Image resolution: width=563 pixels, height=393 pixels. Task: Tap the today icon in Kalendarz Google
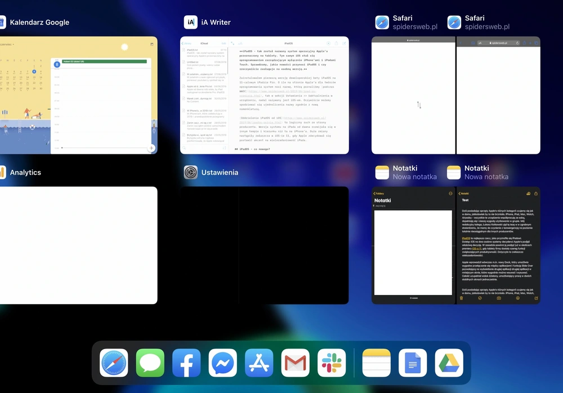point(152,44)
